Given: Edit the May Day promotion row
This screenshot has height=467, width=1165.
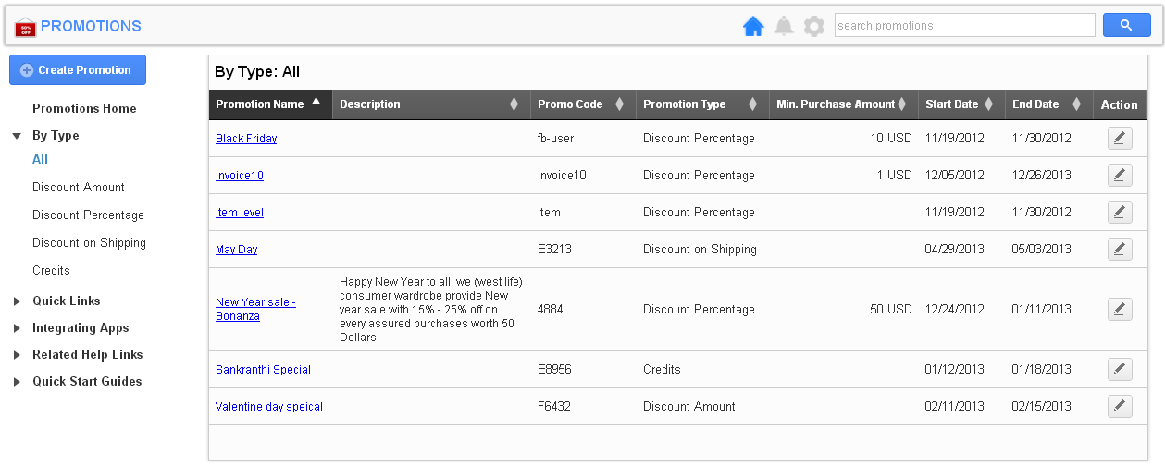Looking at the screenshot, I should (1120, 250).
